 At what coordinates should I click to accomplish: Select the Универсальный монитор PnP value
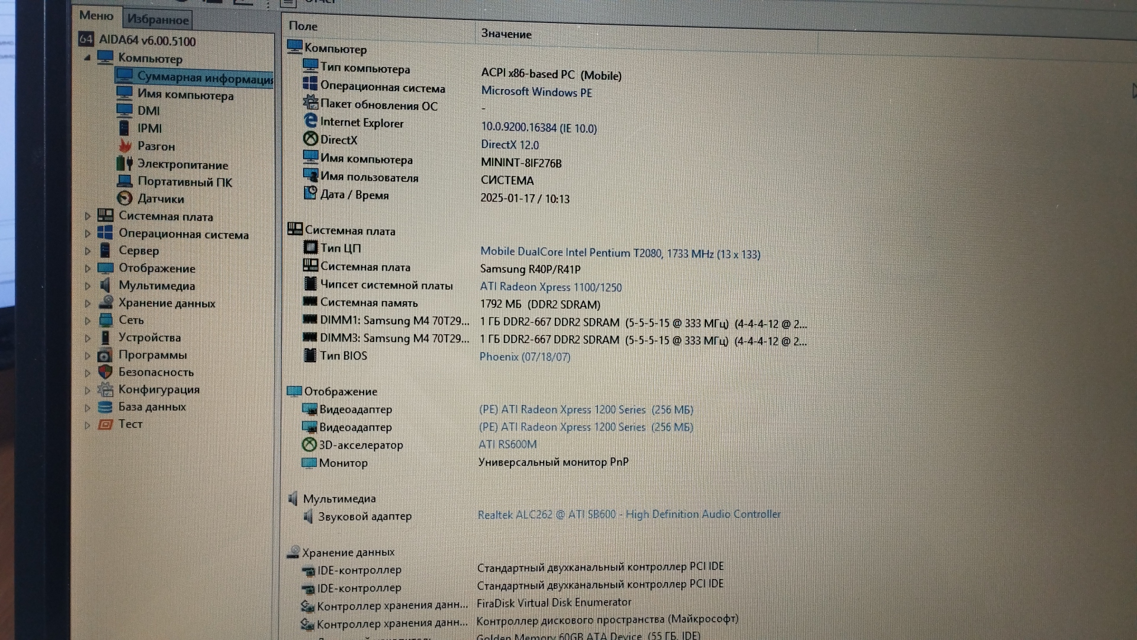[x=554, y=462]
